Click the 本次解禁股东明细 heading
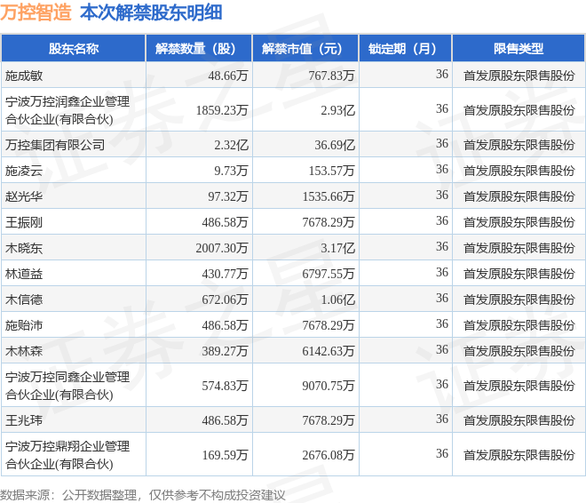Viewport: 586px width, 503px height. (x=151, y=12)
